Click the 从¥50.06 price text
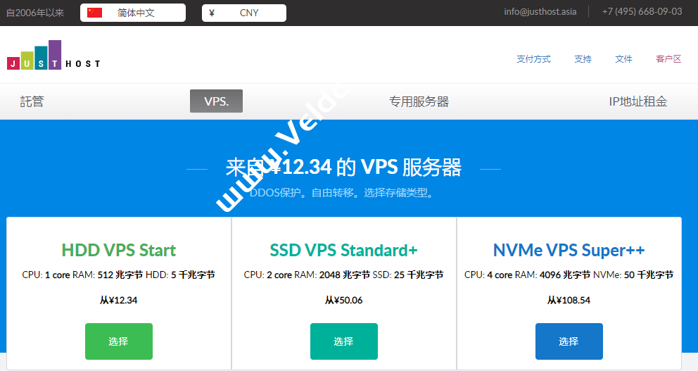Screen dimensions: 698x371 tap(343, 300)
